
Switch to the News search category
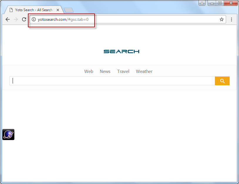point(105,71)
